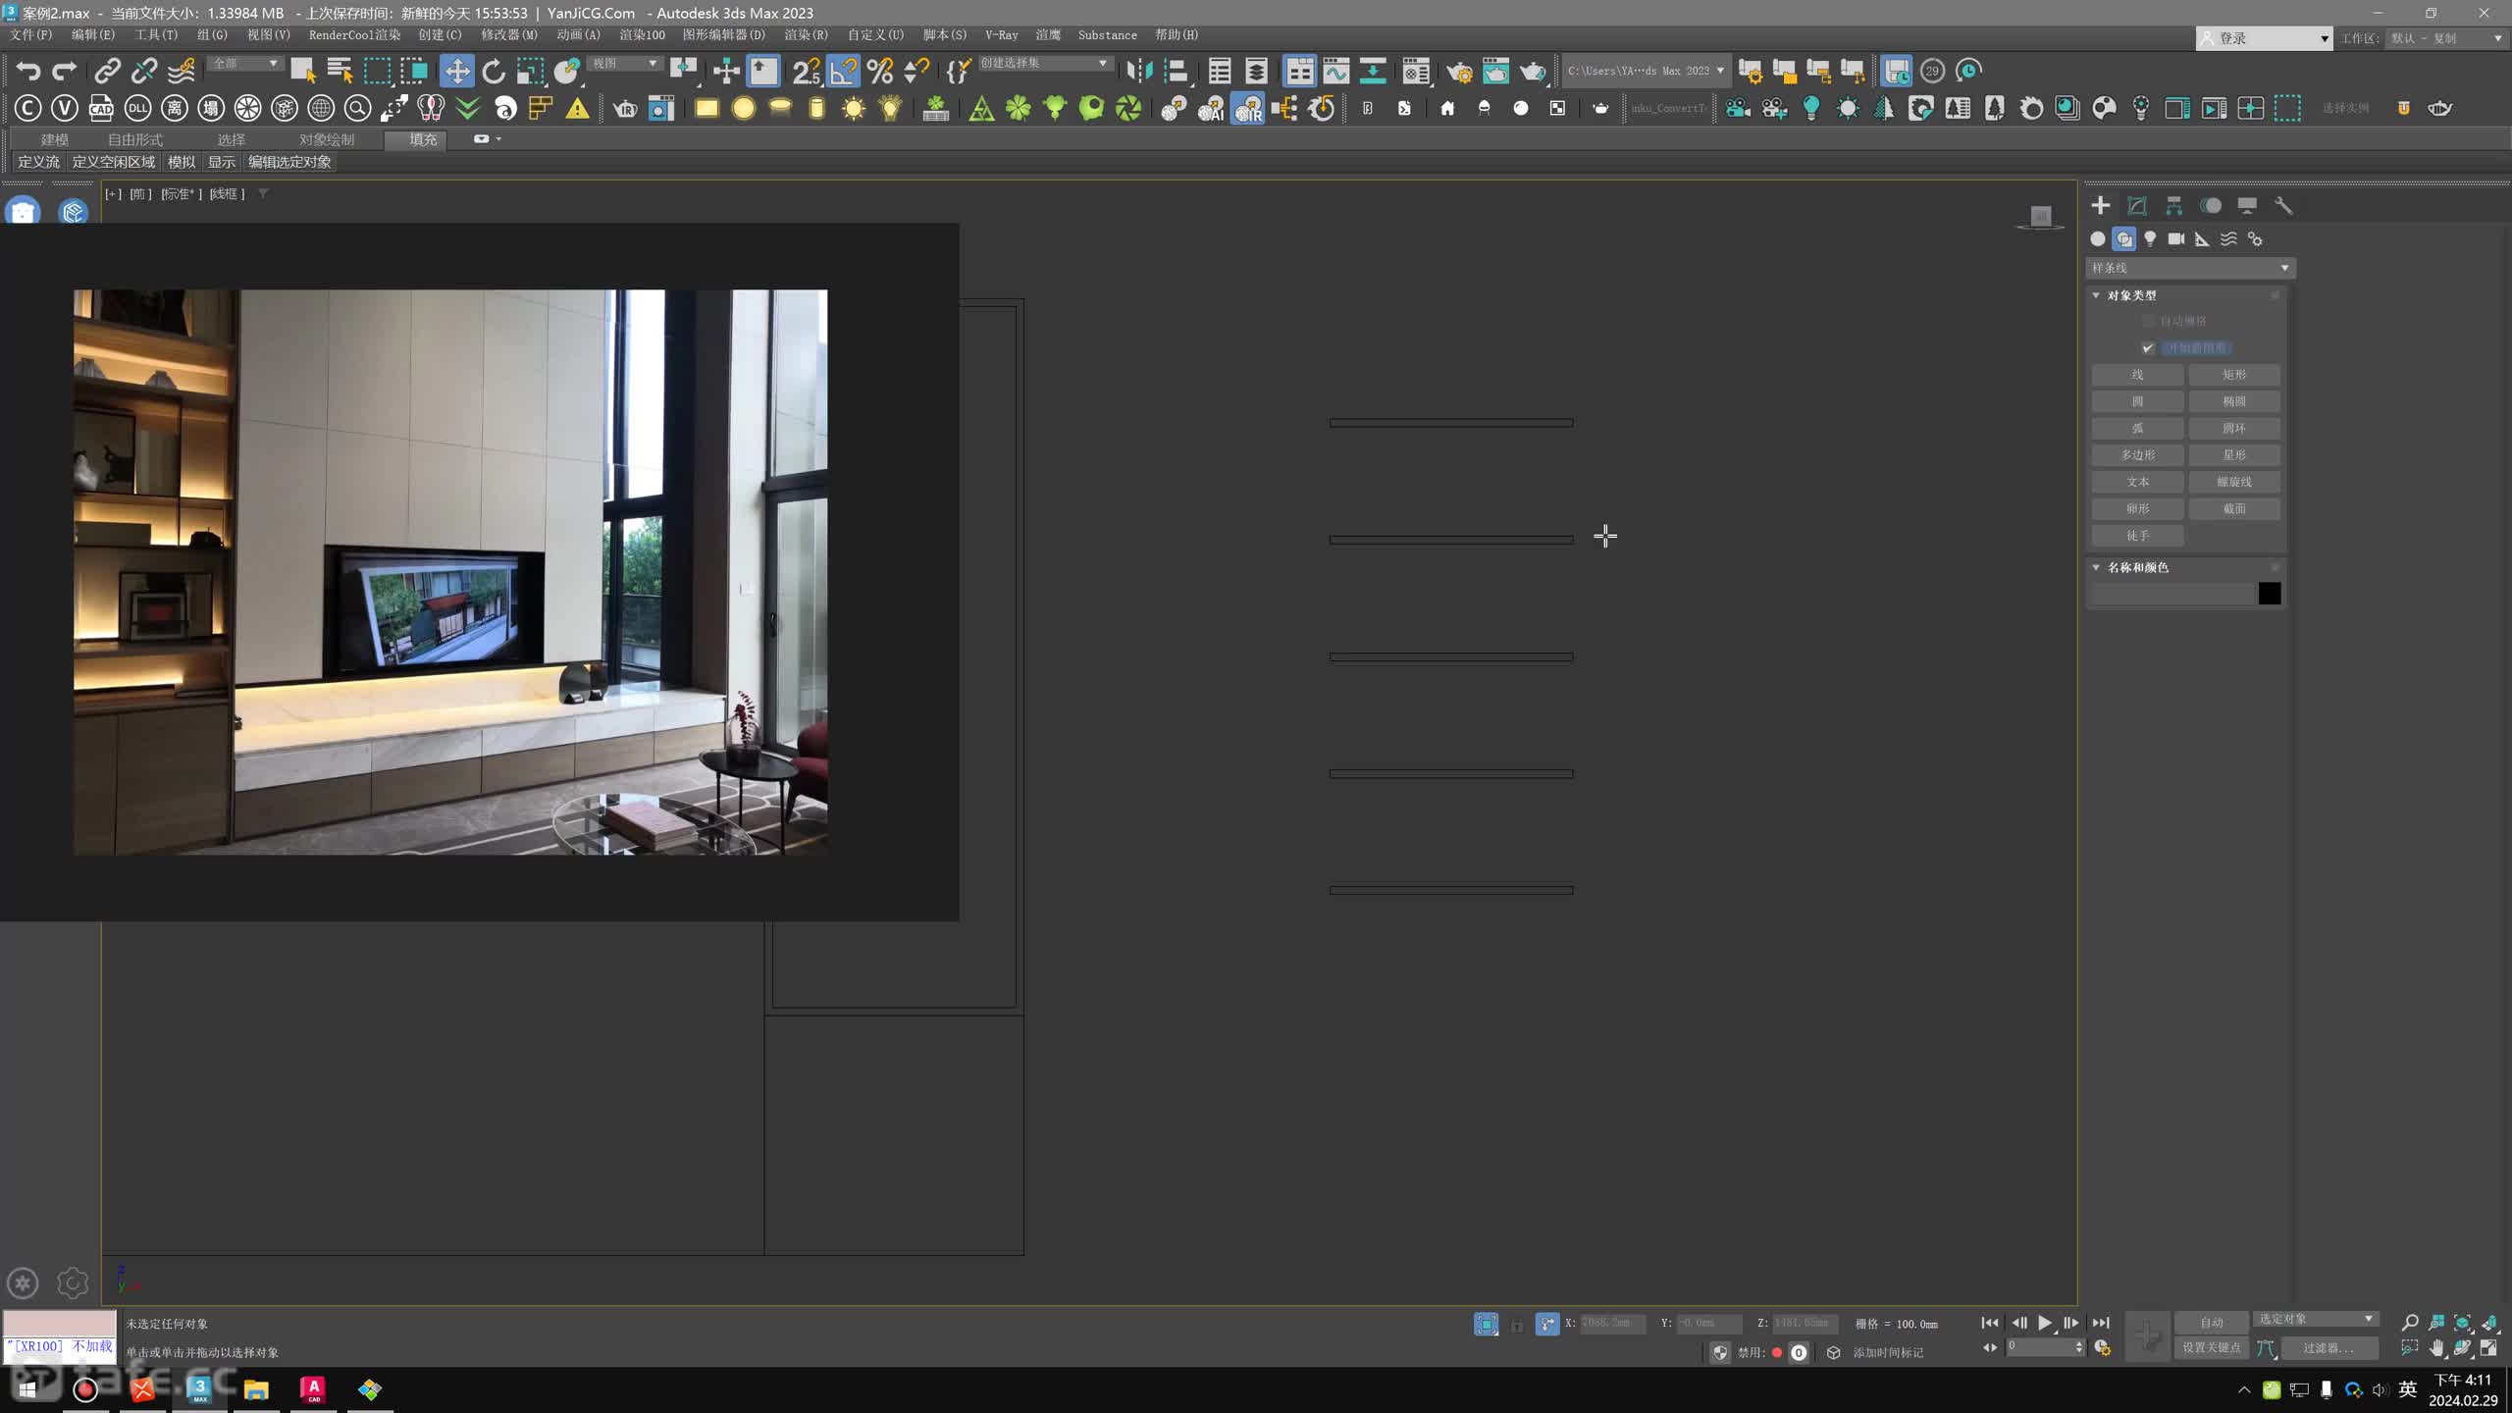
Task: Open the Motion panel tab
Action: pyautogui.click(x=2211, y=205)
